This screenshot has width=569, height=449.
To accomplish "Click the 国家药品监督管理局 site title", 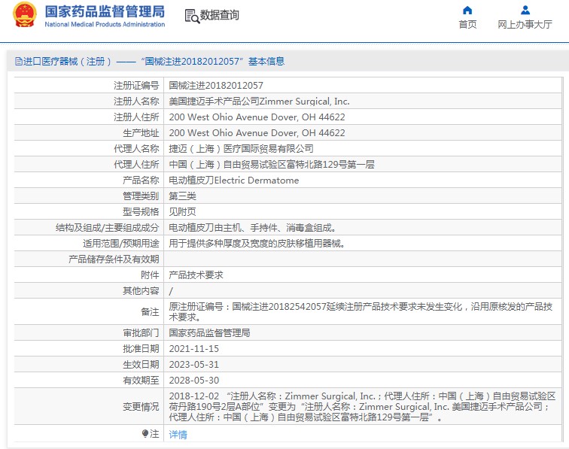I will [104, 11].
